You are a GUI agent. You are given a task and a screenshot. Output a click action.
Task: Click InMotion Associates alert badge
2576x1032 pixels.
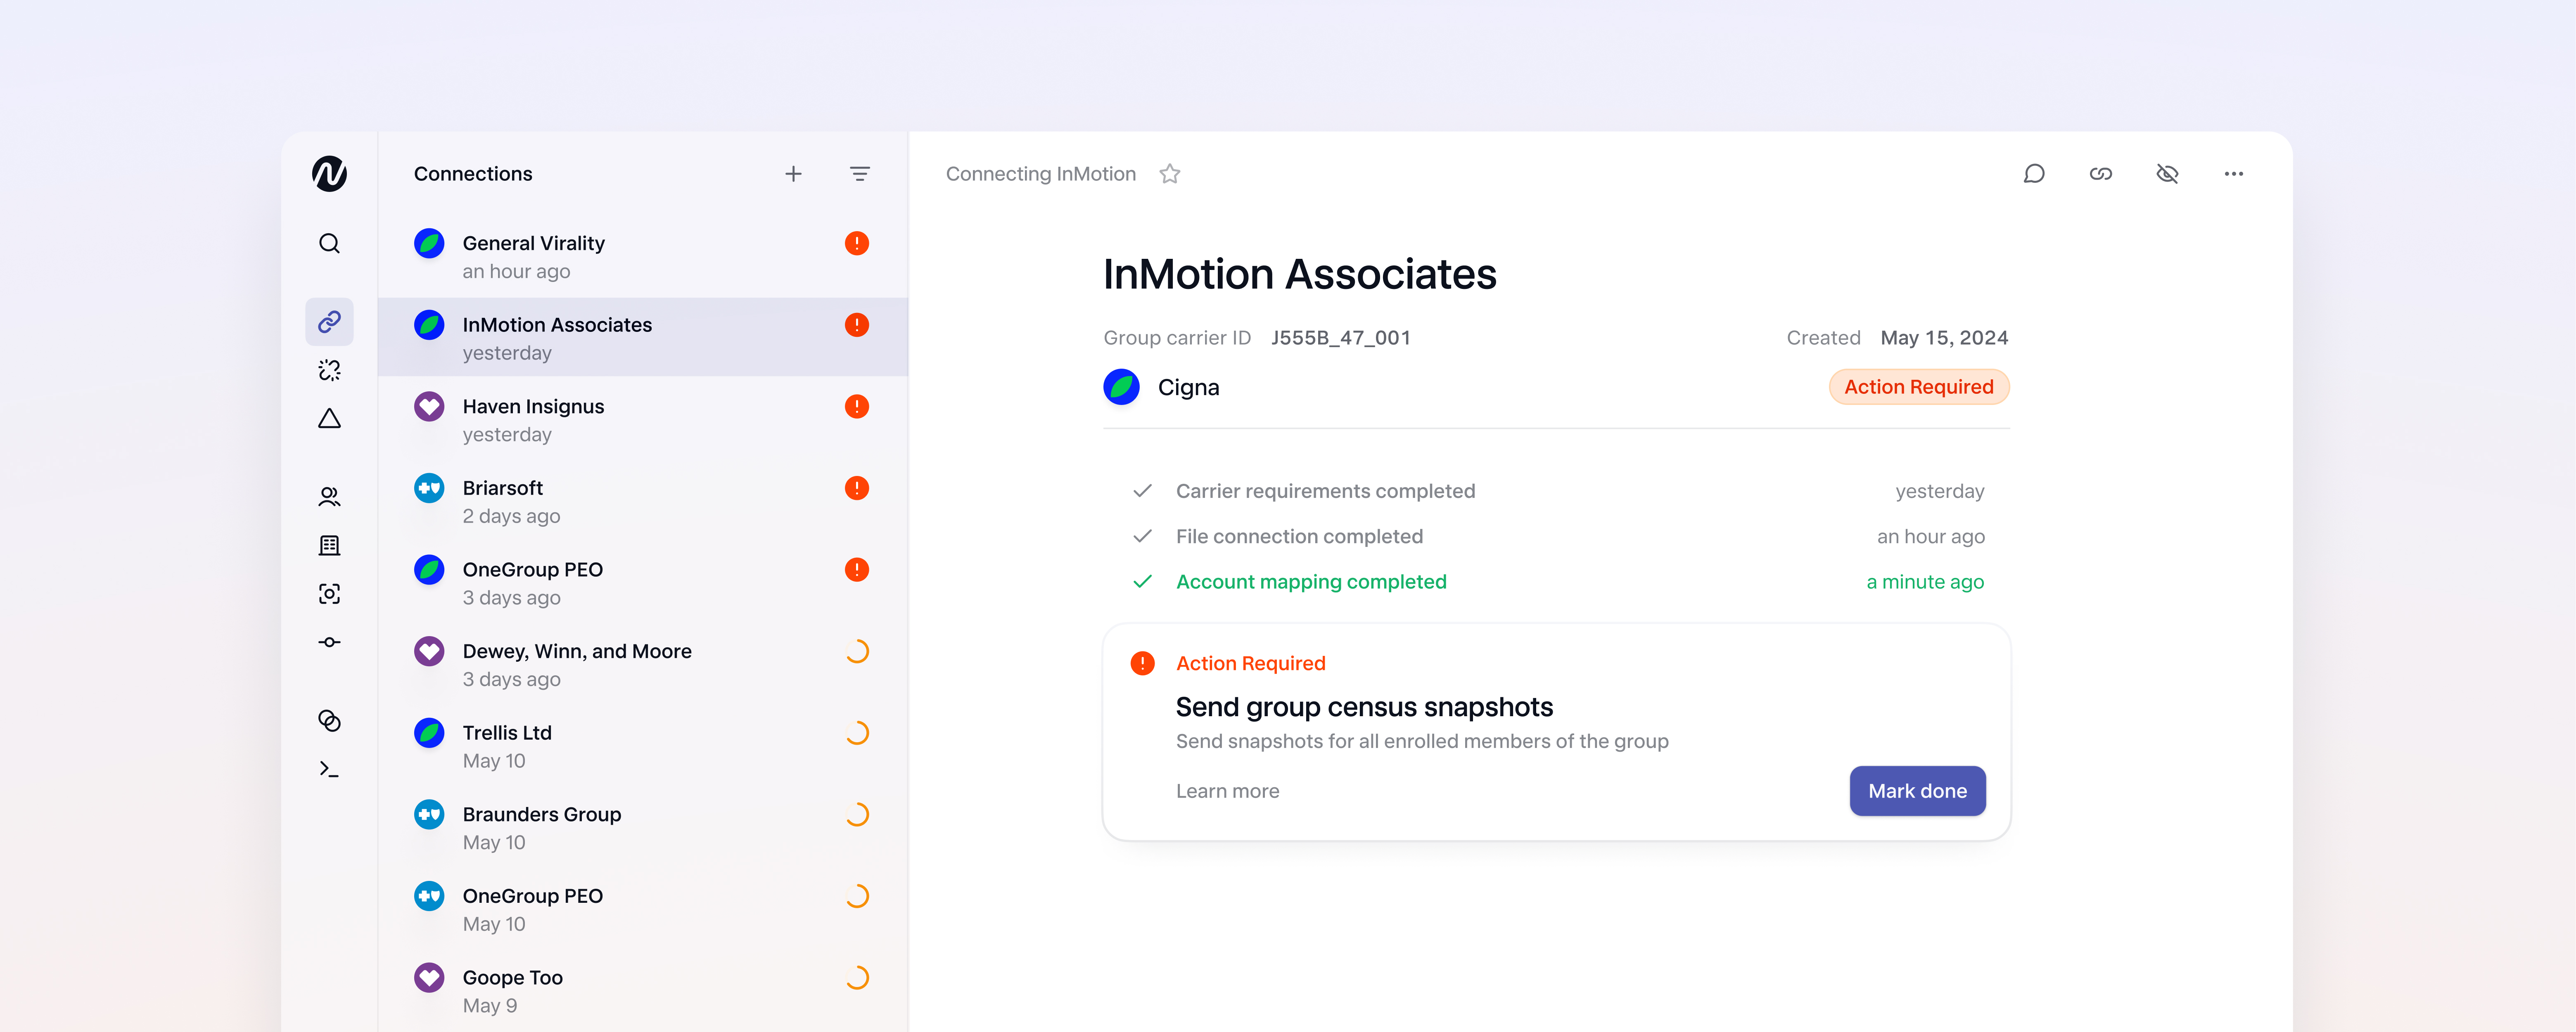click(x=857, y=325)
